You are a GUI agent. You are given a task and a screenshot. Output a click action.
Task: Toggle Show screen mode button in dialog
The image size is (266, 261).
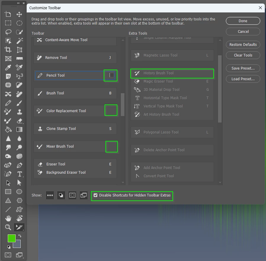tap(84, 195)
